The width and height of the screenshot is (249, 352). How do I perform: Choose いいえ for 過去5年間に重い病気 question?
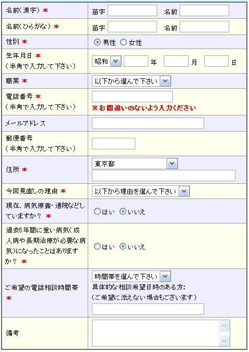123,247
